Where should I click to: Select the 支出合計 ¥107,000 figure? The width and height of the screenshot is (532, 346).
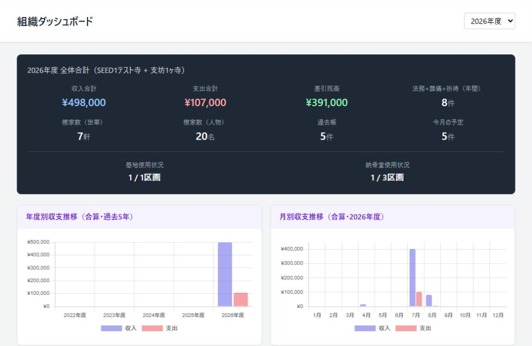[205, 102]
